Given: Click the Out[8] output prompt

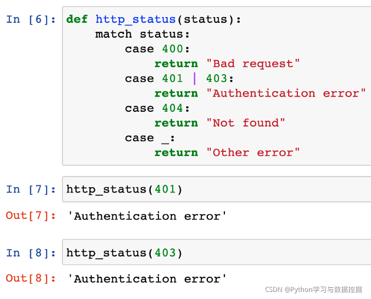Looking at the screenshot, I should [31, 278].
